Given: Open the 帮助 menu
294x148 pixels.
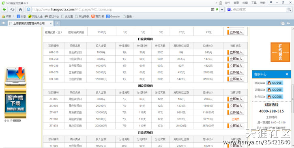Looking at the screenshot, I should 263,3.
